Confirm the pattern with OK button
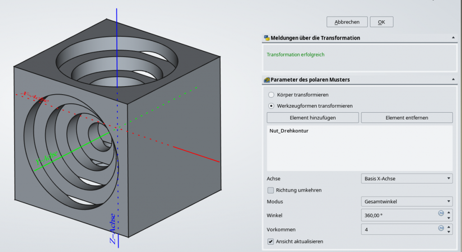462x252 pixels. (381, 22)
